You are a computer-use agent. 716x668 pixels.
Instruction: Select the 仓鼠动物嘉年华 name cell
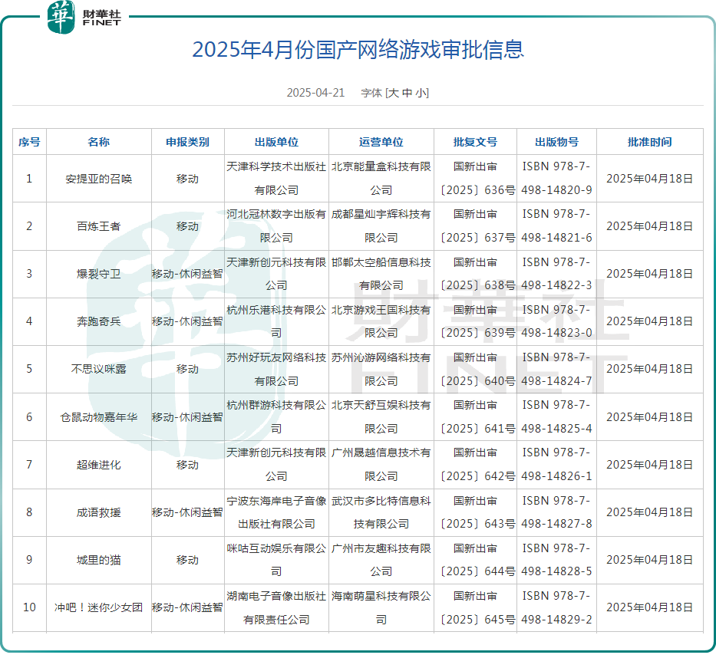[98, 417]
